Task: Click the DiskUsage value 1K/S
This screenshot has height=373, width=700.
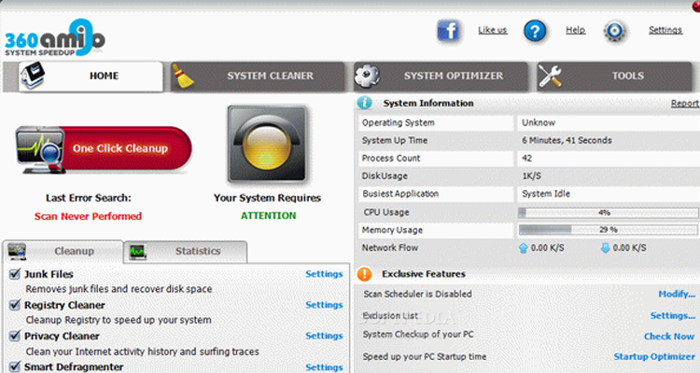Action: click(531, 176)
